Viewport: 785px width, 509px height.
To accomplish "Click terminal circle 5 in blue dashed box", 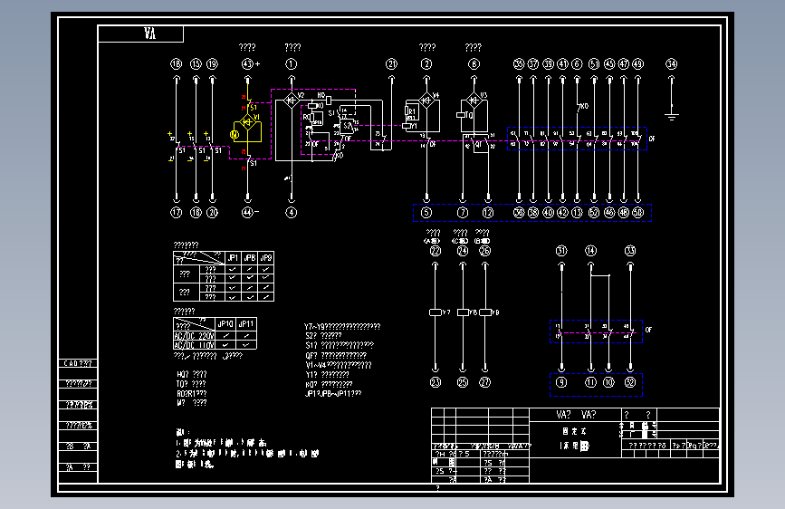I will tap(426, 213).
